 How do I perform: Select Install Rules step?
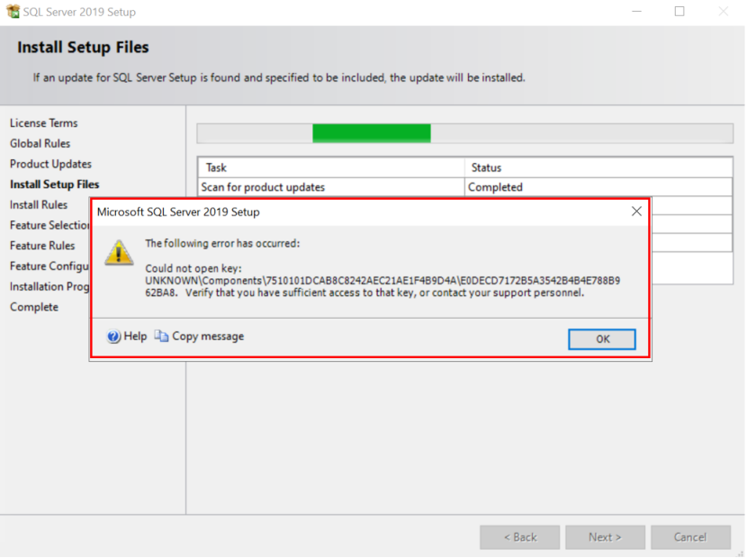pyautogui.click(x=39, y=205)
